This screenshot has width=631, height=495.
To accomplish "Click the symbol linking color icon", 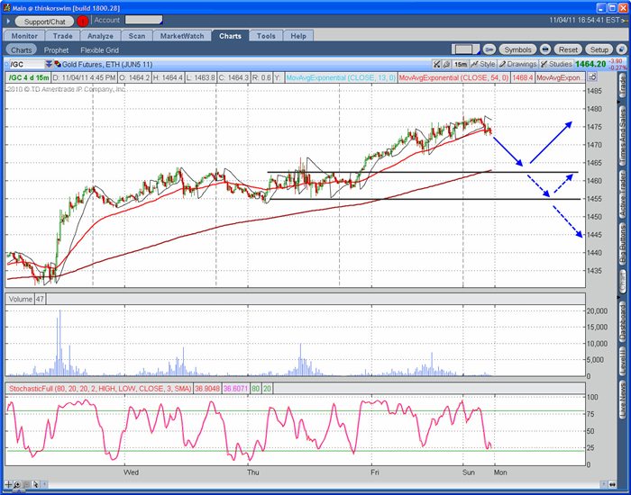I will point(58,64).
